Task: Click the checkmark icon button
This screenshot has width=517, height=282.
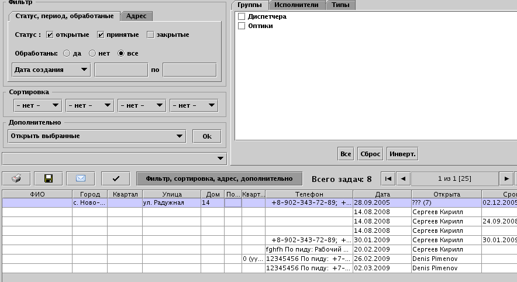Action: pyautogui.click(x=115, y=178)
